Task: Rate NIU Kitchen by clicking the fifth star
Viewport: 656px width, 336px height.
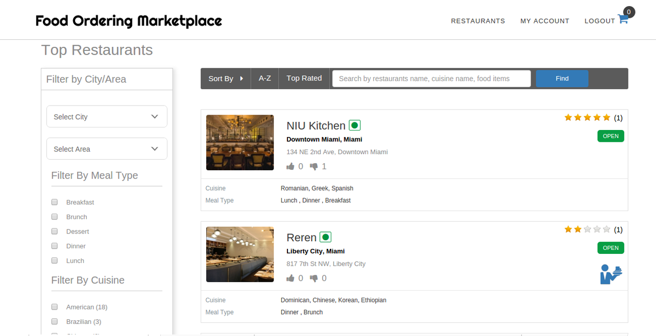Action: pos(606,117)
